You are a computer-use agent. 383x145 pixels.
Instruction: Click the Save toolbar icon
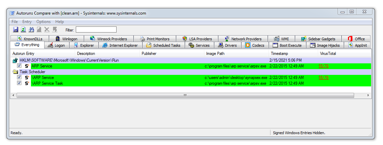(16, 30)
